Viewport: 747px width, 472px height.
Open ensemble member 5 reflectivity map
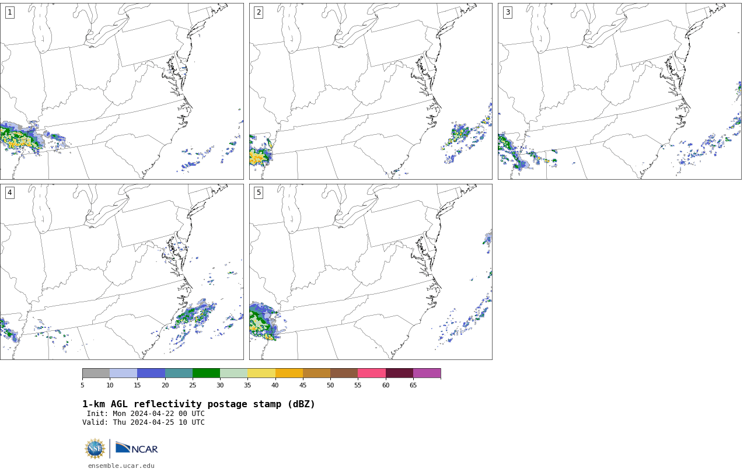(371, 272)
